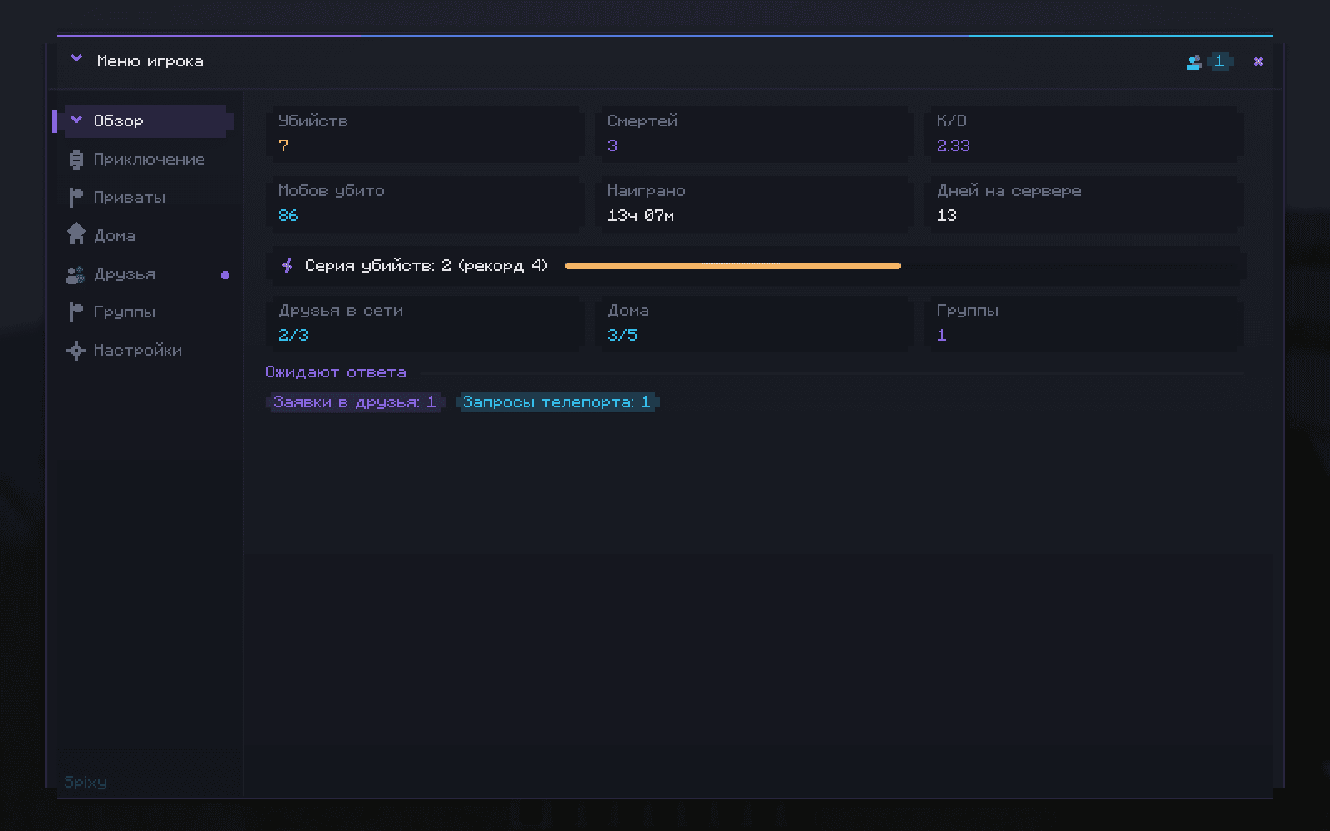Select the Наиграно value 13ч 07м
This screenshot has height=831, width=1330.
641,215
